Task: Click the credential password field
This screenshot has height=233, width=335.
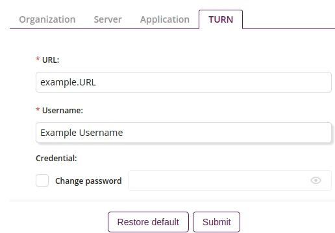Action: tap(230, 181)
